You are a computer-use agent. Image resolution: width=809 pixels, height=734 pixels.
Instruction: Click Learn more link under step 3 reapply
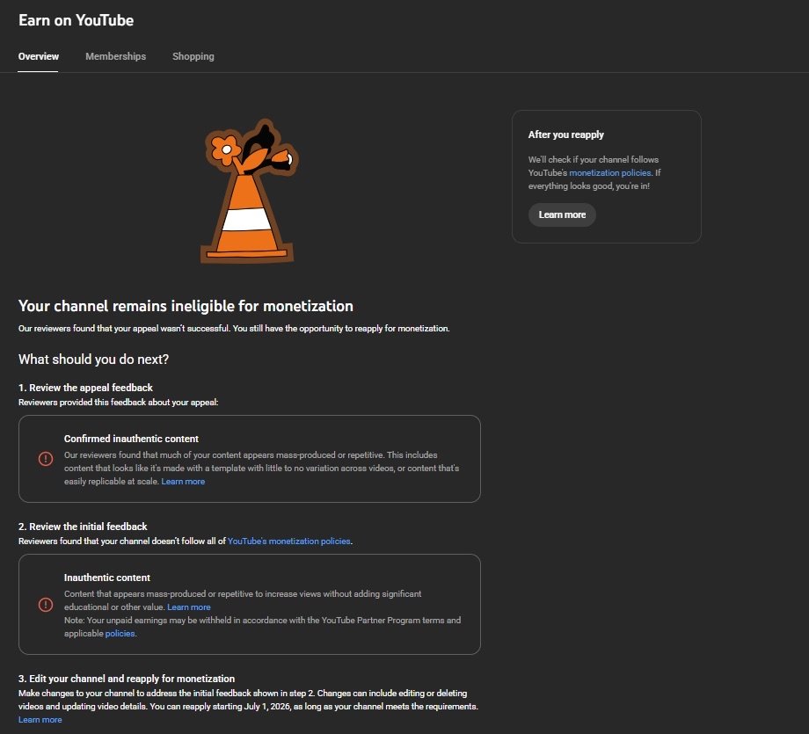(x=40, y=720)
